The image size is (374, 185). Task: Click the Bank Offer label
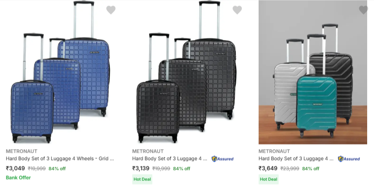pyautogui.click(x=18, y=177)
